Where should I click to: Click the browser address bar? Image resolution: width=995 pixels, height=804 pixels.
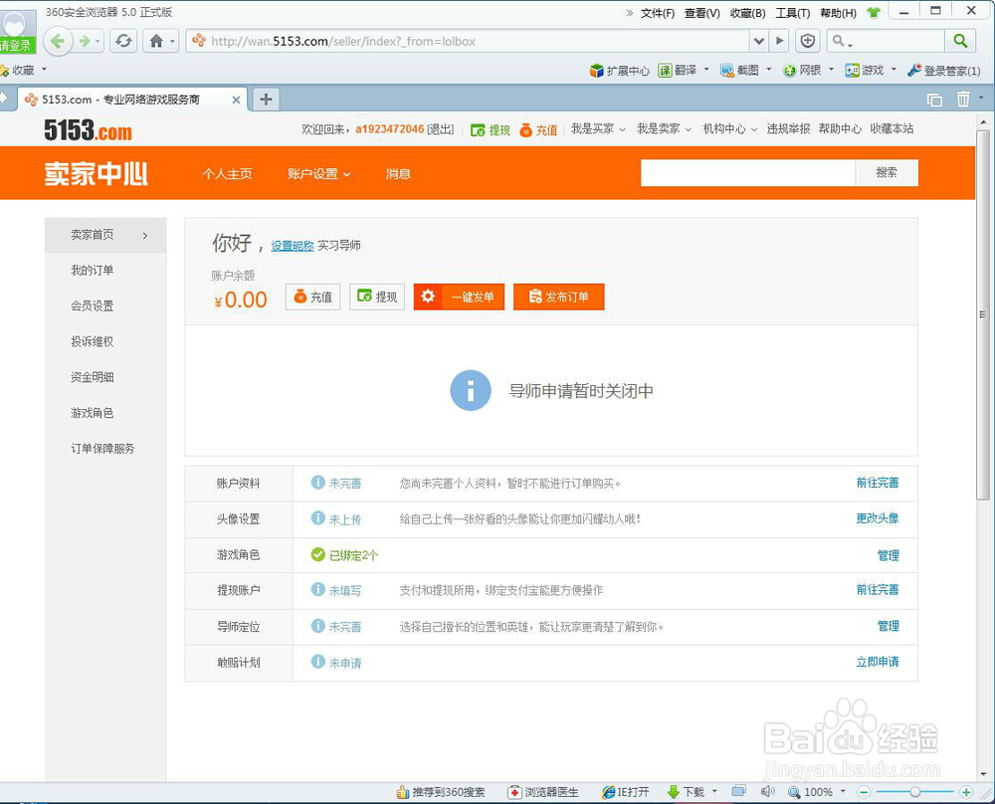[470, 41]
